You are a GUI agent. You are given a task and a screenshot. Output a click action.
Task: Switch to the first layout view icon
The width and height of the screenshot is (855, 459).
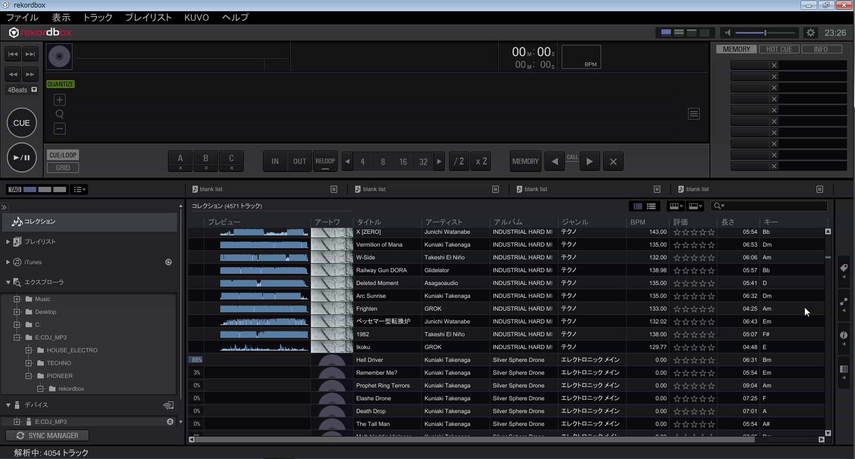point(666,33)
